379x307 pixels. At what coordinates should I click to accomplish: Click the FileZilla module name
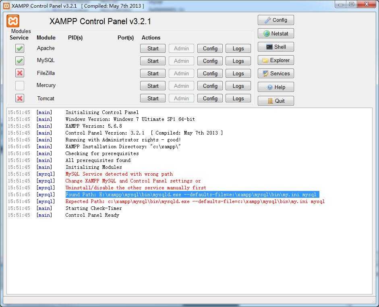(x=46, y=73)
